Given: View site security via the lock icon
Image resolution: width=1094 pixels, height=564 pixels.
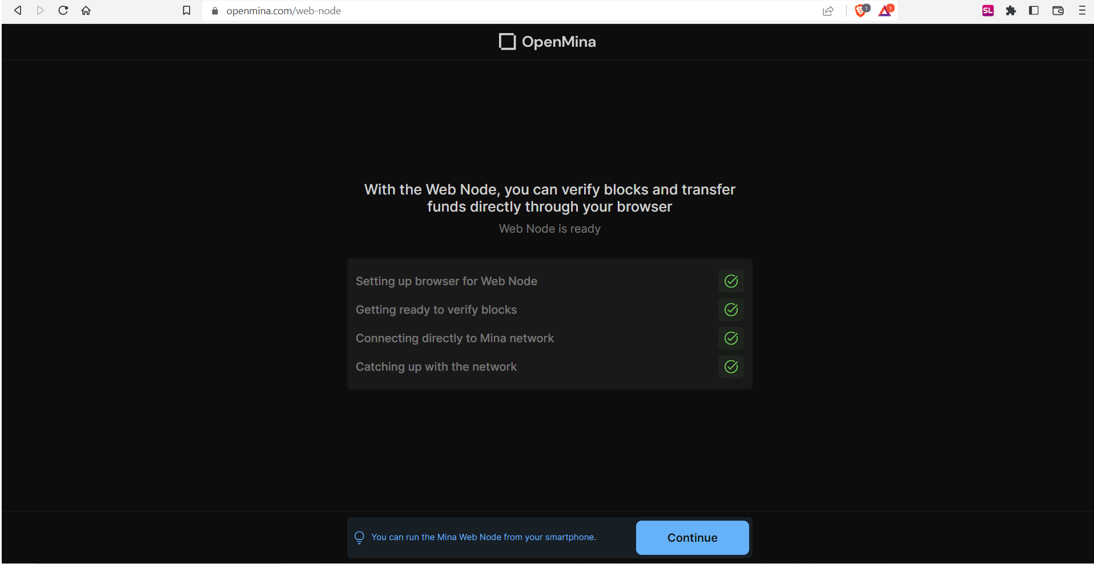Looking at the screenshot, I should (x=215, y=11).
